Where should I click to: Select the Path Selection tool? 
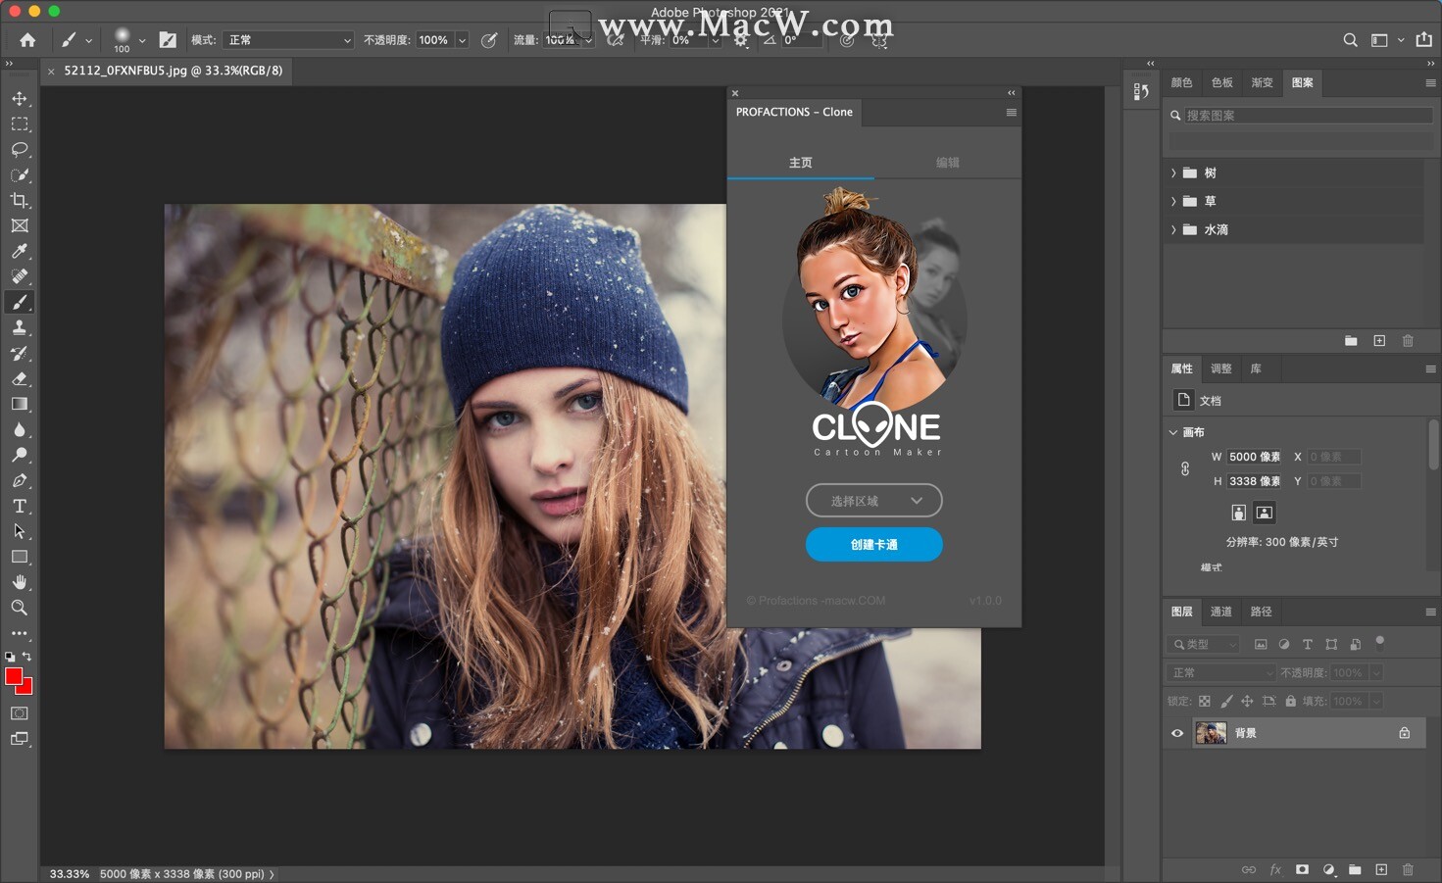point(20,531)
